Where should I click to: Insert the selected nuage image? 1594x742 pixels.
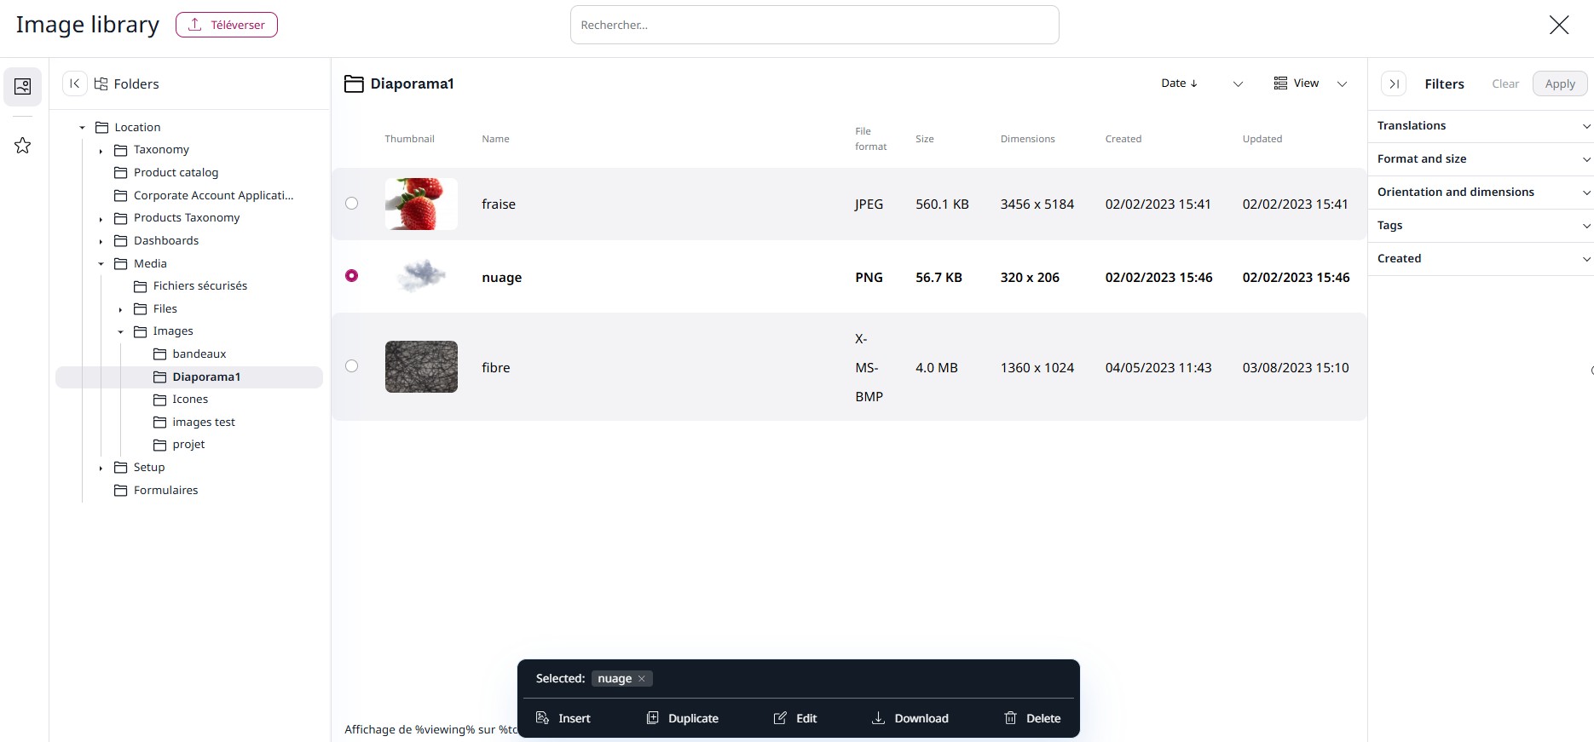pyautogui.click(x=563, y=718)
